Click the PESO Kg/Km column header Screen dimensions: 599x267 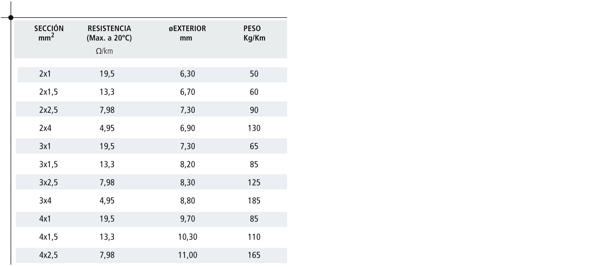pos(254,33)
